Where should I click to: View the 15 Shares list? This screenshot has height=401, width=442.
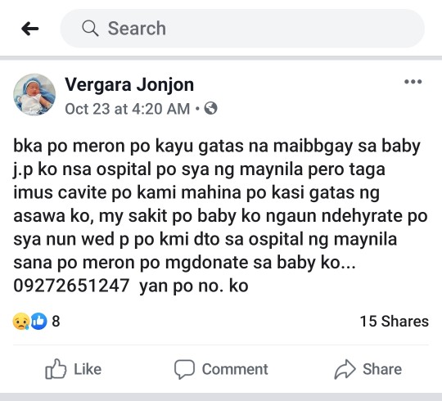(x=394, y=322)
